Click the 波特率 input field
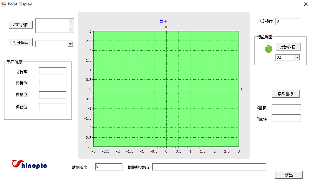The width and height of the screenshot is (311, 183). click(52, 71)
